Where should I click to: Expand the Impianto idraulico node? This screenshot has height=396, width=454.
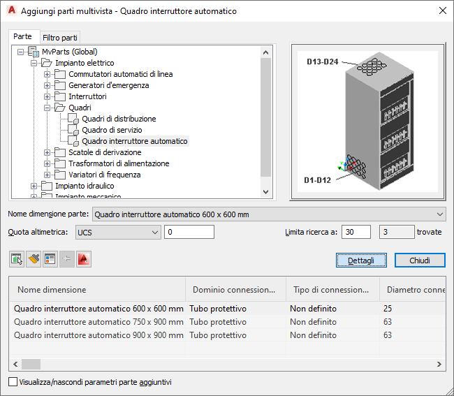coord(34,186)
